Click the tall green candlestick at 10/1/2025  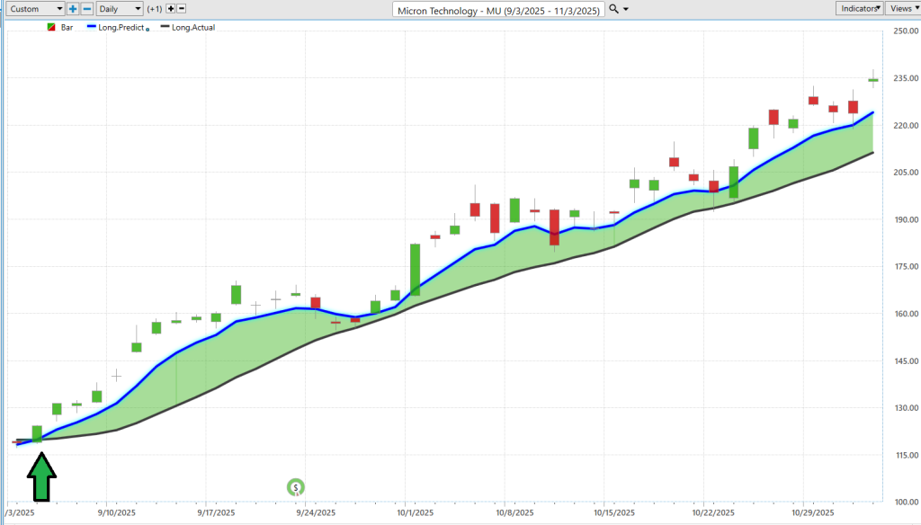pyautogui.click(x=415, y=269)
